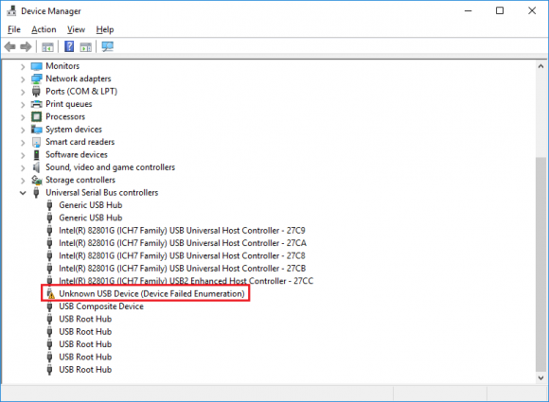
Task: Open the File menu
Action: [x=14, y=29]
